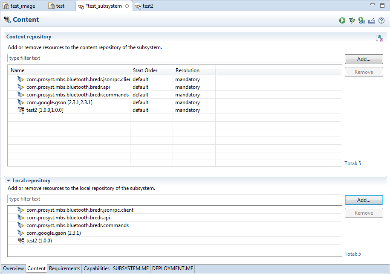Open the run configurations icon
Screen dimensions: 390x274
[361, 20]
